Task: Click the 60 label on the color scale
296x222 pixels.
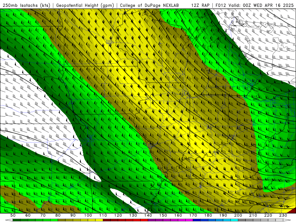Action: coord(28,215)
